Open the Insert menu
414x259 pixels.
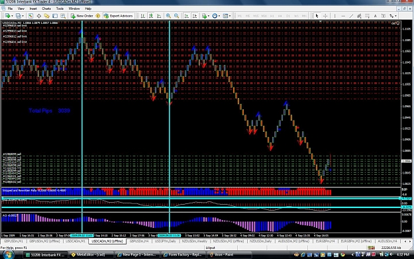33,9
